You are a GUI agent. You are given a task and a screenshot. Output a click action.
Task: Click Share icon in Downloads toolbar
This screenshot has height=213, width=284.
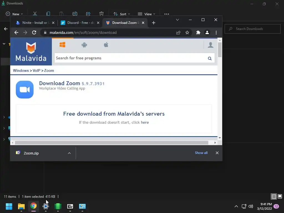(88, 14)
